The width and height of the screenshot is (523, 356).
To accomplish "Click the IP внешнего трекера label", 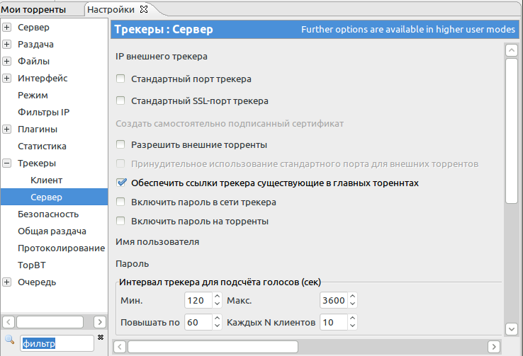I will 162,57.
